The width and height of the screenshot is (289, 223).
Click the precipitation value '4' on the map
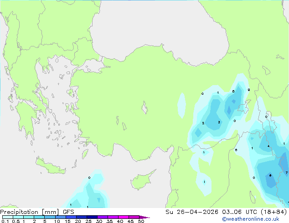tap(268, 146)
